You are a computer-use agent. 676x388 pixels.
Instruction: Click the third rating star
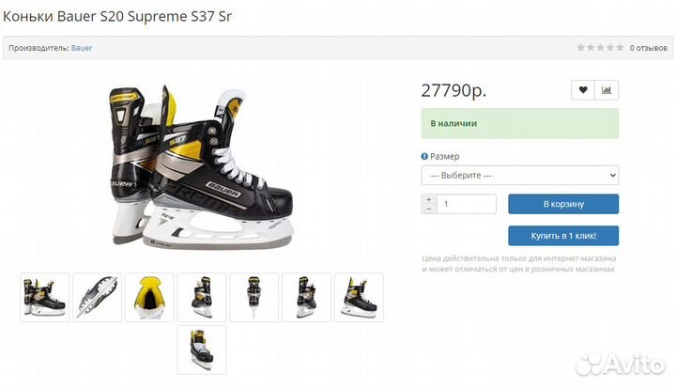point(600,47)
